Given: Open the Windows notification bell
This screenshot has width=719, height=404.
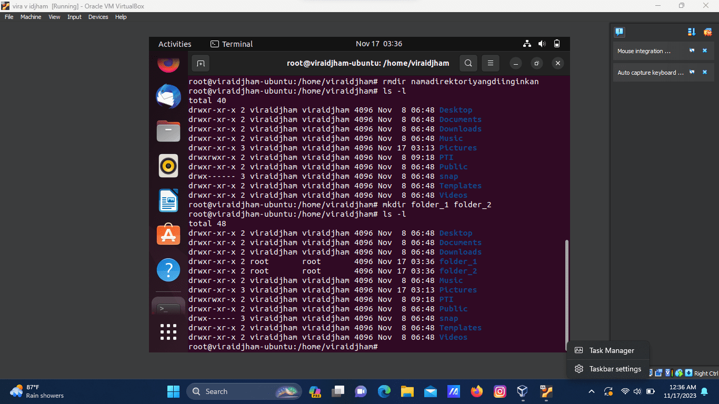Looking at the screenshot, I should (x=704, y=391).
